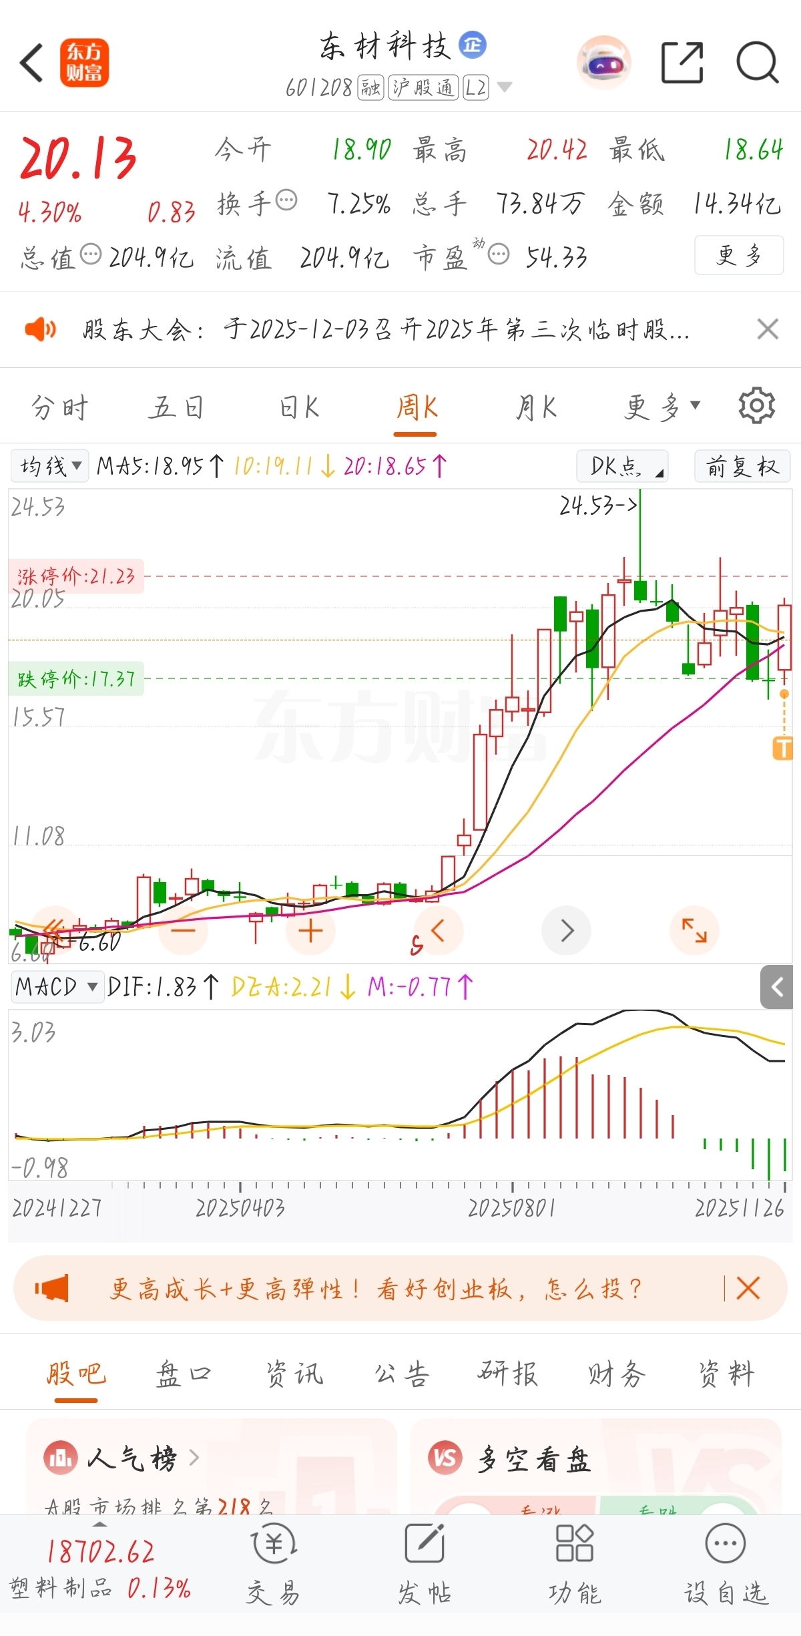Toggle 前复权 adjustment button
The image size is (801, 1636).
point(742,465)
